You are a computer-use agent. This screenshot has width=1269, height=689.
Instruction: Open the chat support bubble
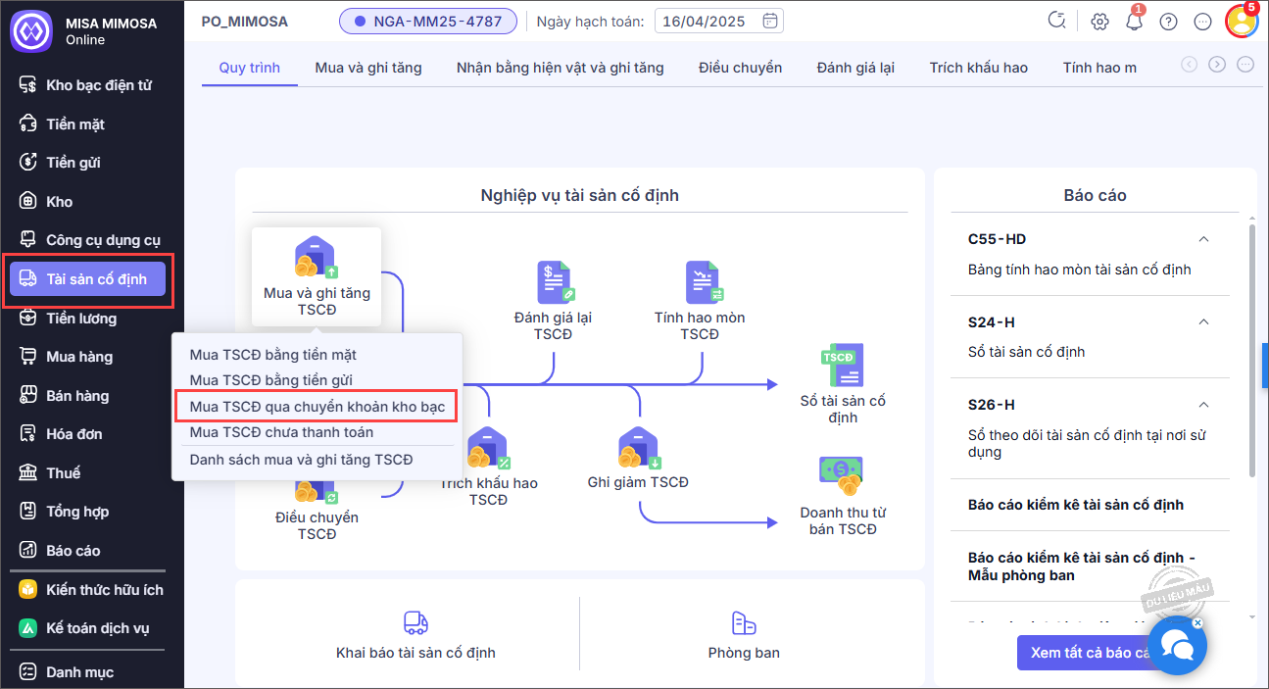click(x=1177, y=646)
